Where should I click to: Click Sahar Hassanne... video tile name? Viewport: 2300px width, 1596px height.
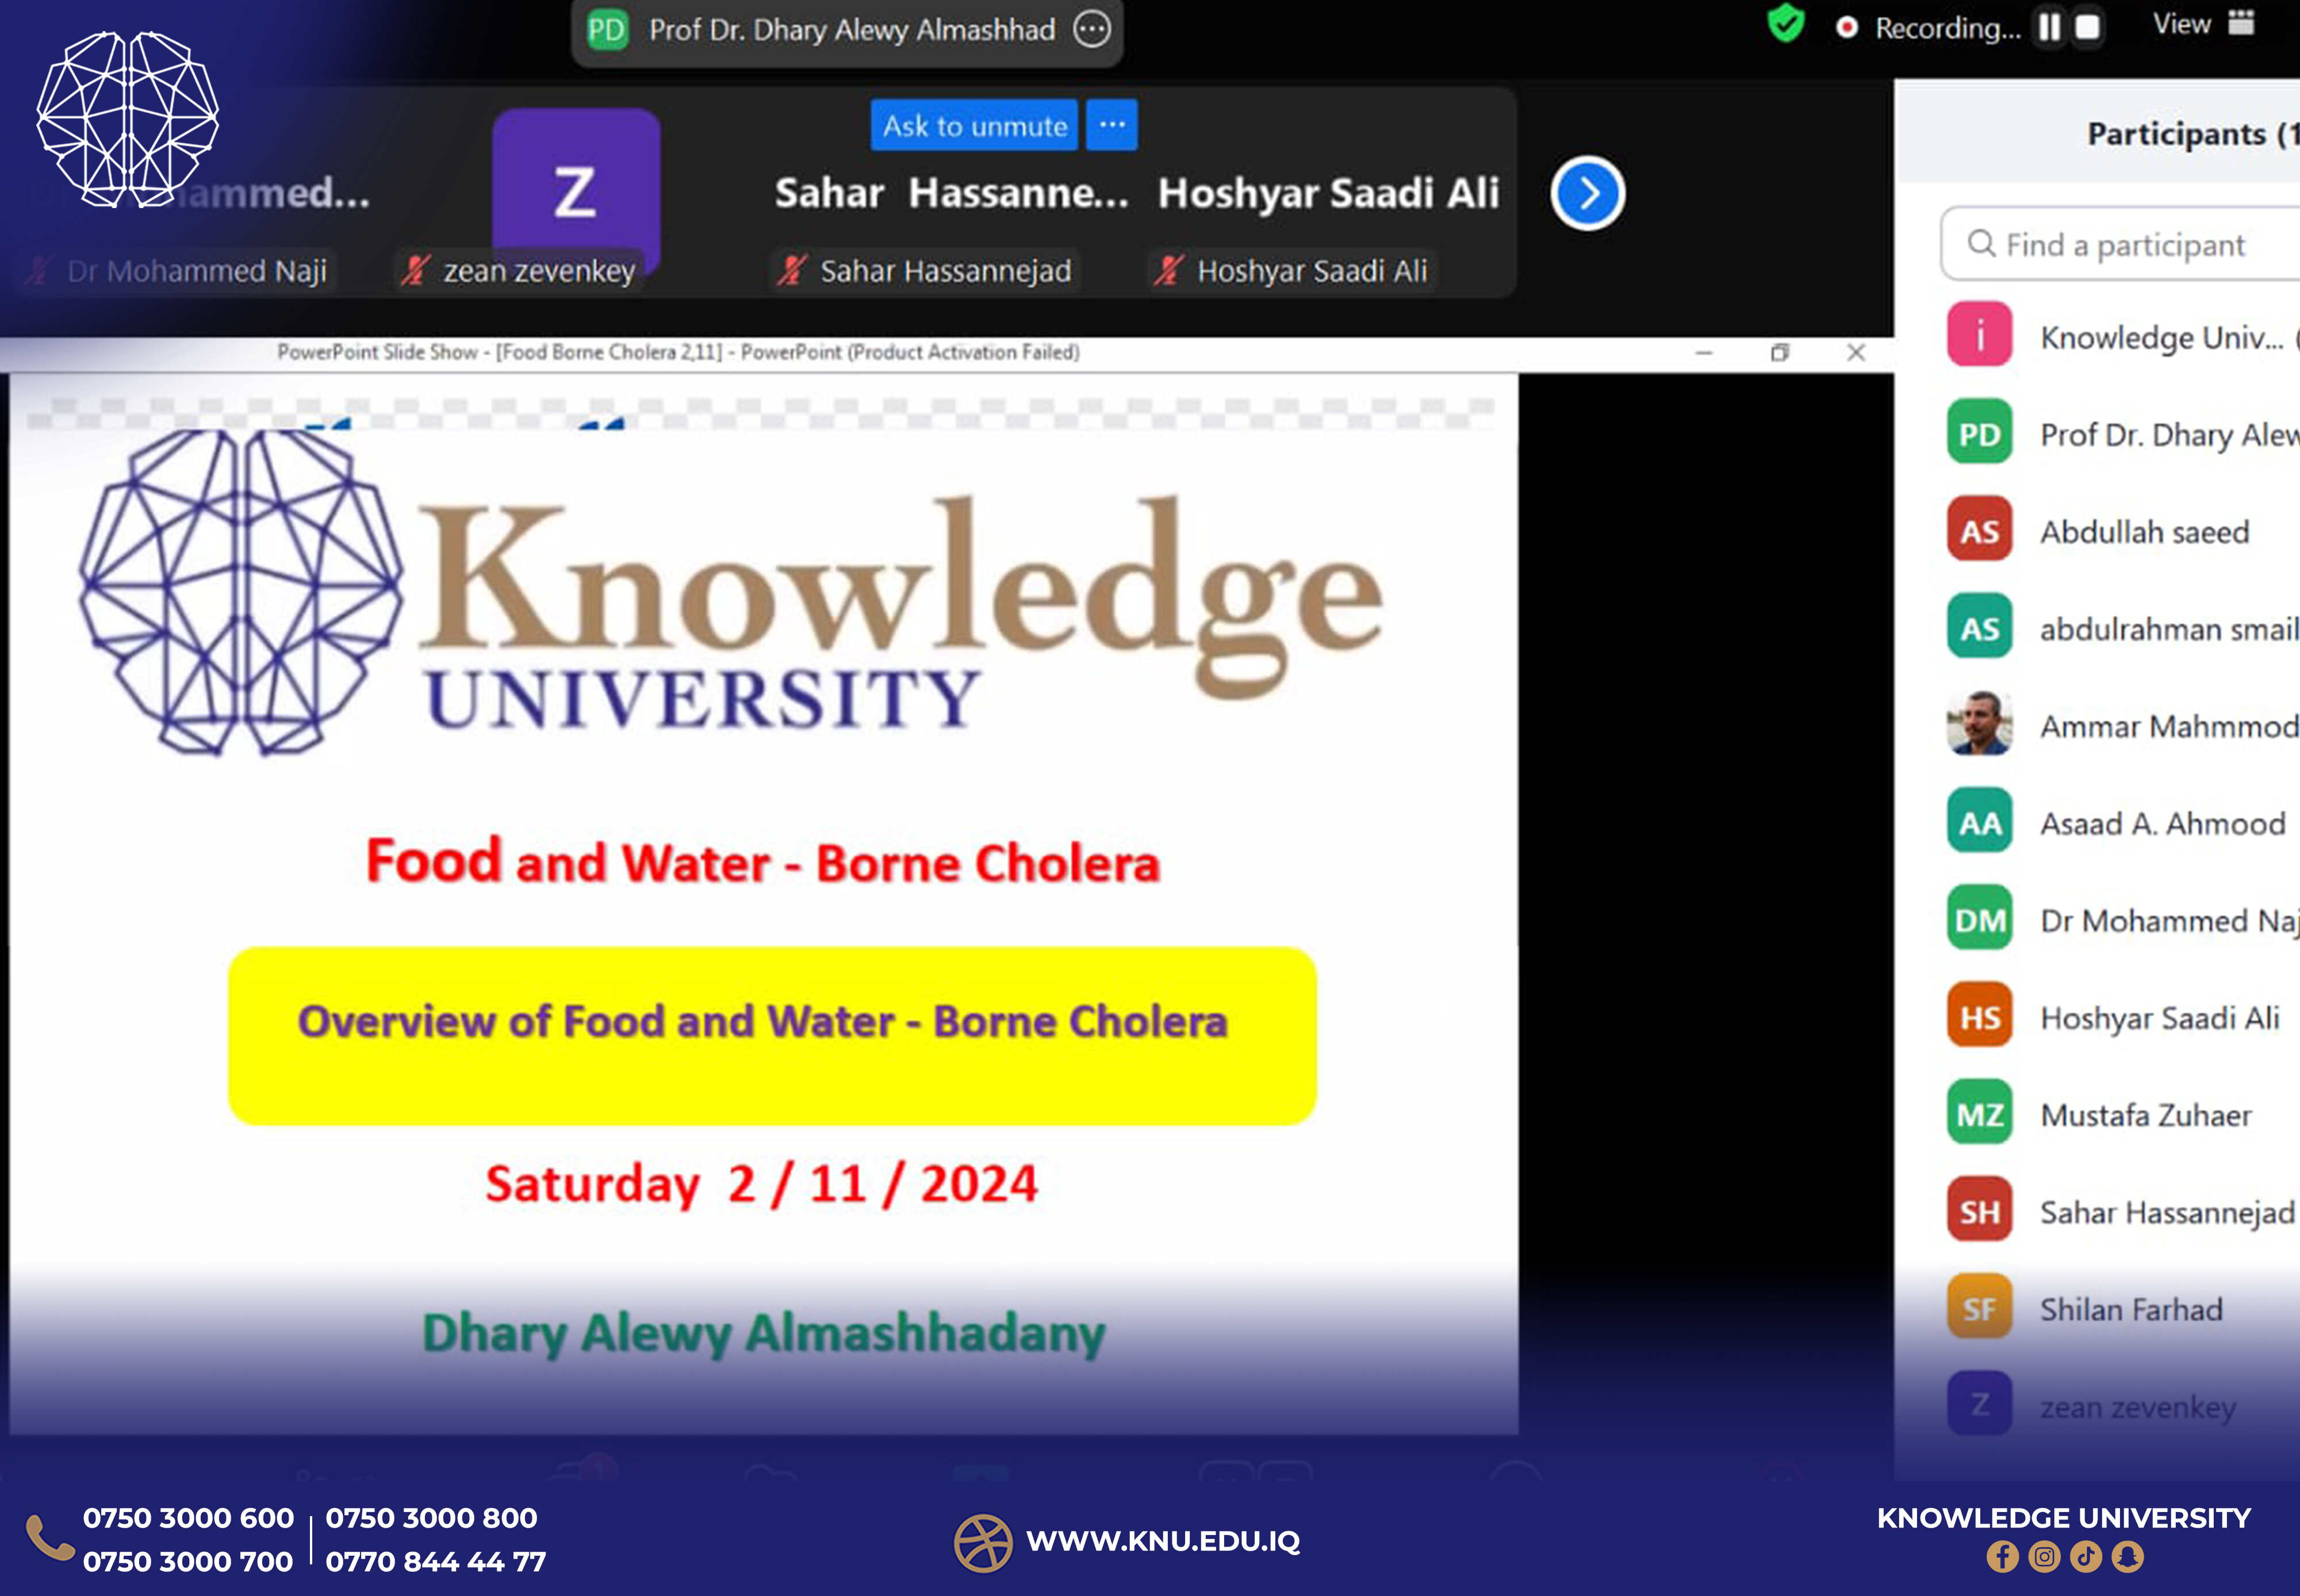click(x=951, y=193)
